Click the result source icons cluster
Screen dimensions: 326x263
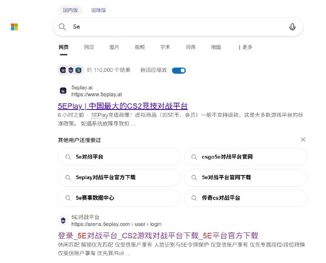[70, 70]
